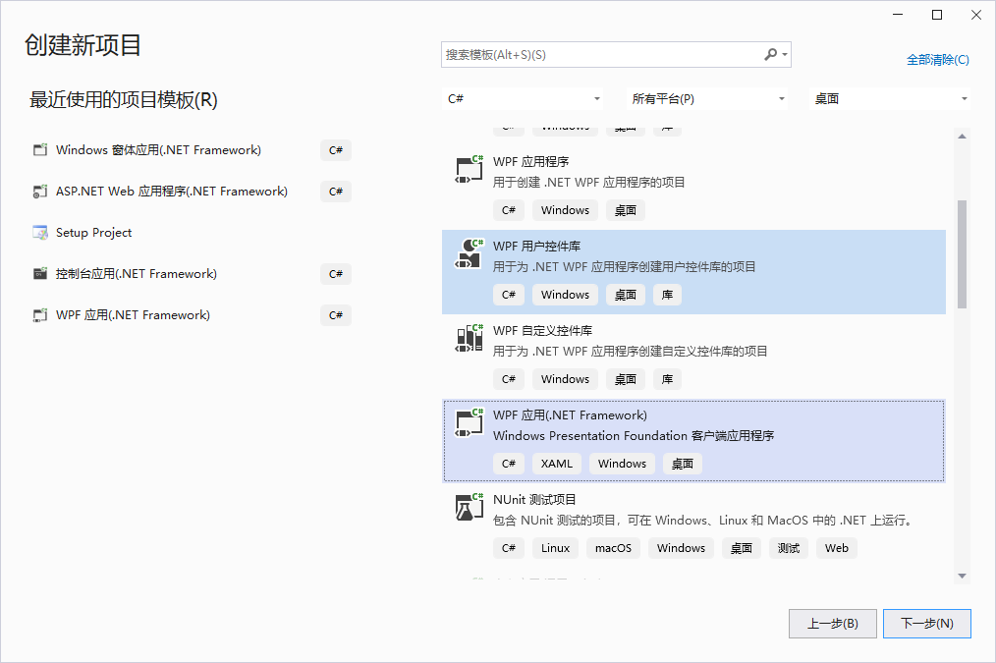The image size is (996, 663).
Task: Click the NUnit 测试项目 flask icon
Action: 470,508
